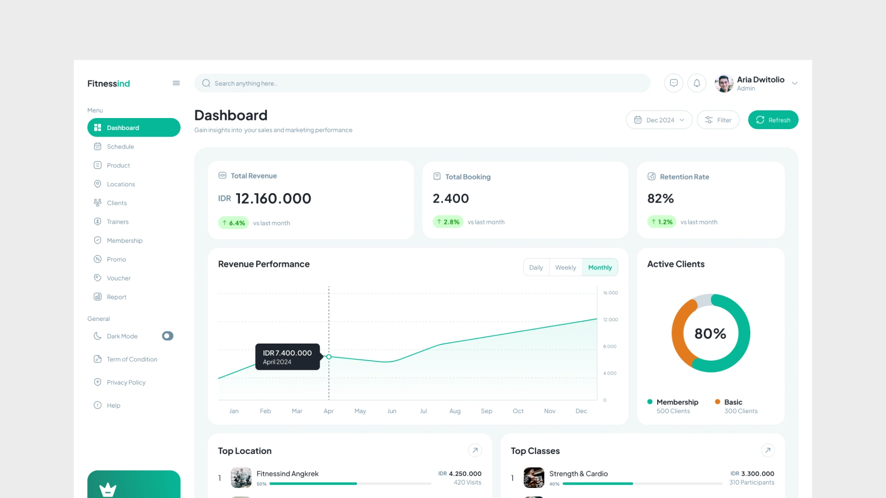The image size is (886, 498).
Task: Open Top Classes arrow icon
Action: pos(767,451)
